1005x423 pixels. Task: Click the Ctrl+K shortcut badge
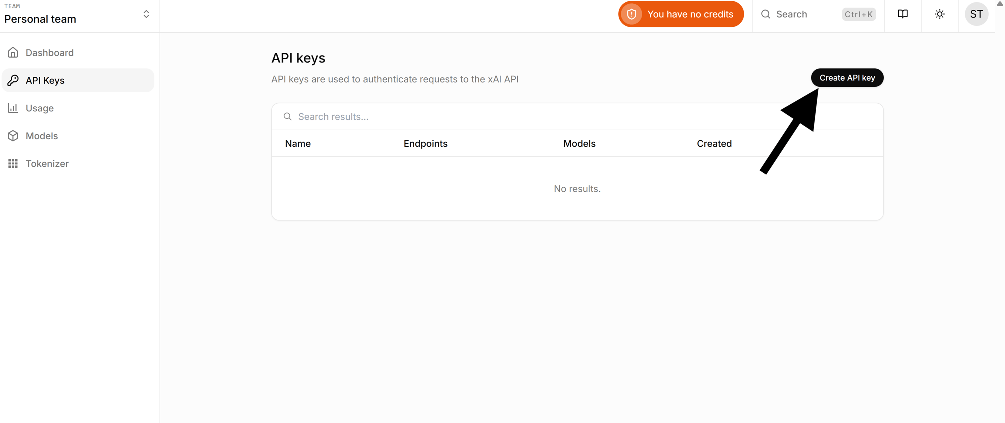point(859,14)
